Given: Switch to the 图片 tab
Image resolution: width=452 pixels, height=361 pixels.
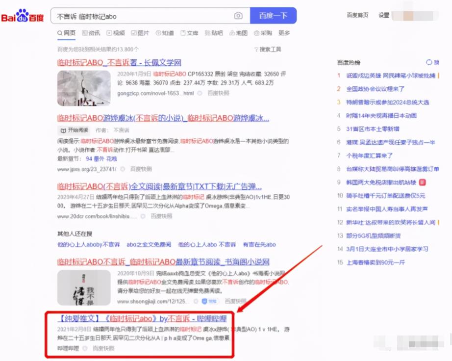Looking at the screenshot, I should tap(140, 33).
